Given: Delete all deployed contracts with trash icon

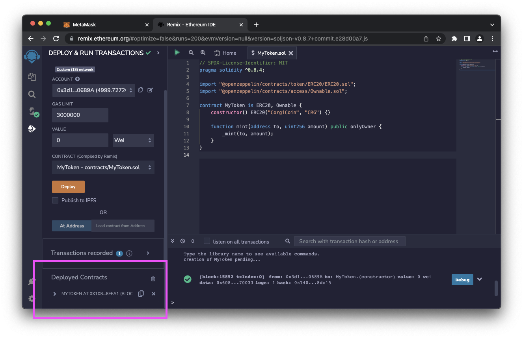Looking at the screenshot, I should point(153,279).
